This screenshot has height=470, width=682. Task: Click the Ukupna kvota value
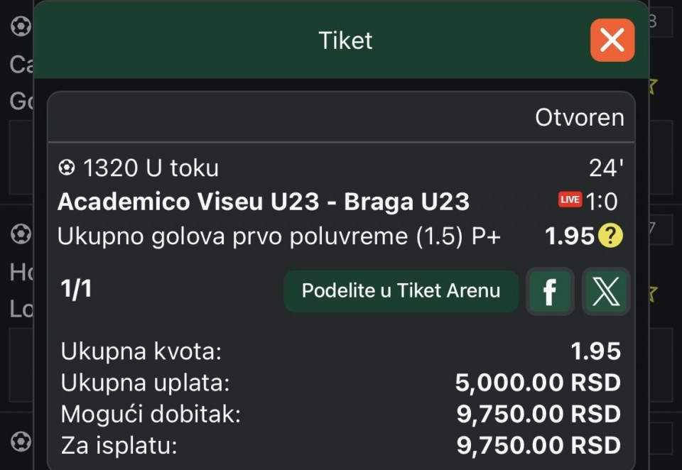(595, 351)
